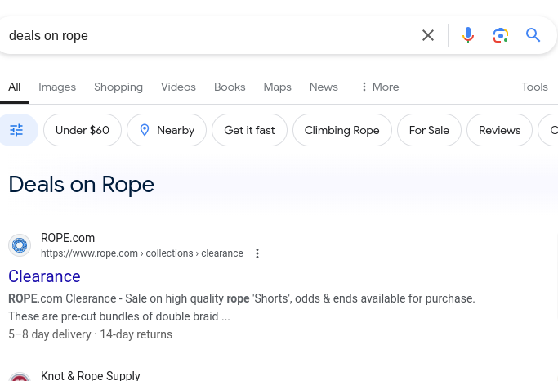Open the ROPE.com result's three-dot options menu
Screen dimensions: 558x381
click(x=257, y=253)
